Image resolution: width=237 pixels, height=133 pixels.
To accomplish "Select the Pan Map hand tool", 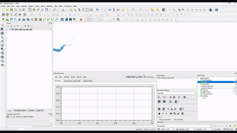I will (30, 10).
